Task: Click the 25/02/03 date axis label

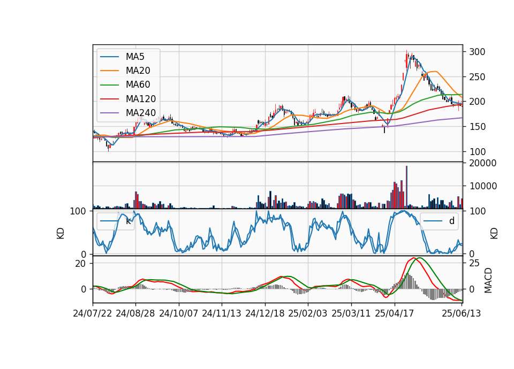Action: point(308,313)
